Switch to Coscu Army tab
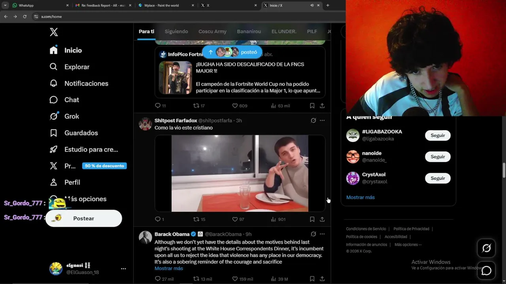Viewport: 506px width, 284px height. pos(212,32)
